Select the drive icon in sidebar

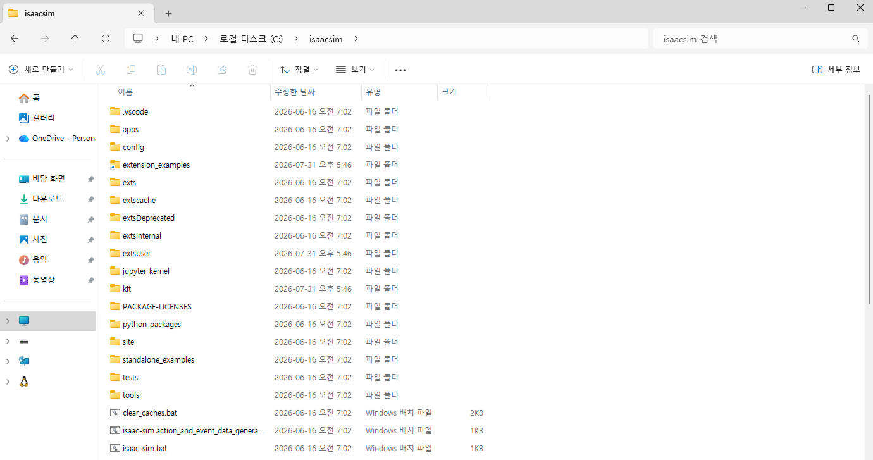24,341
